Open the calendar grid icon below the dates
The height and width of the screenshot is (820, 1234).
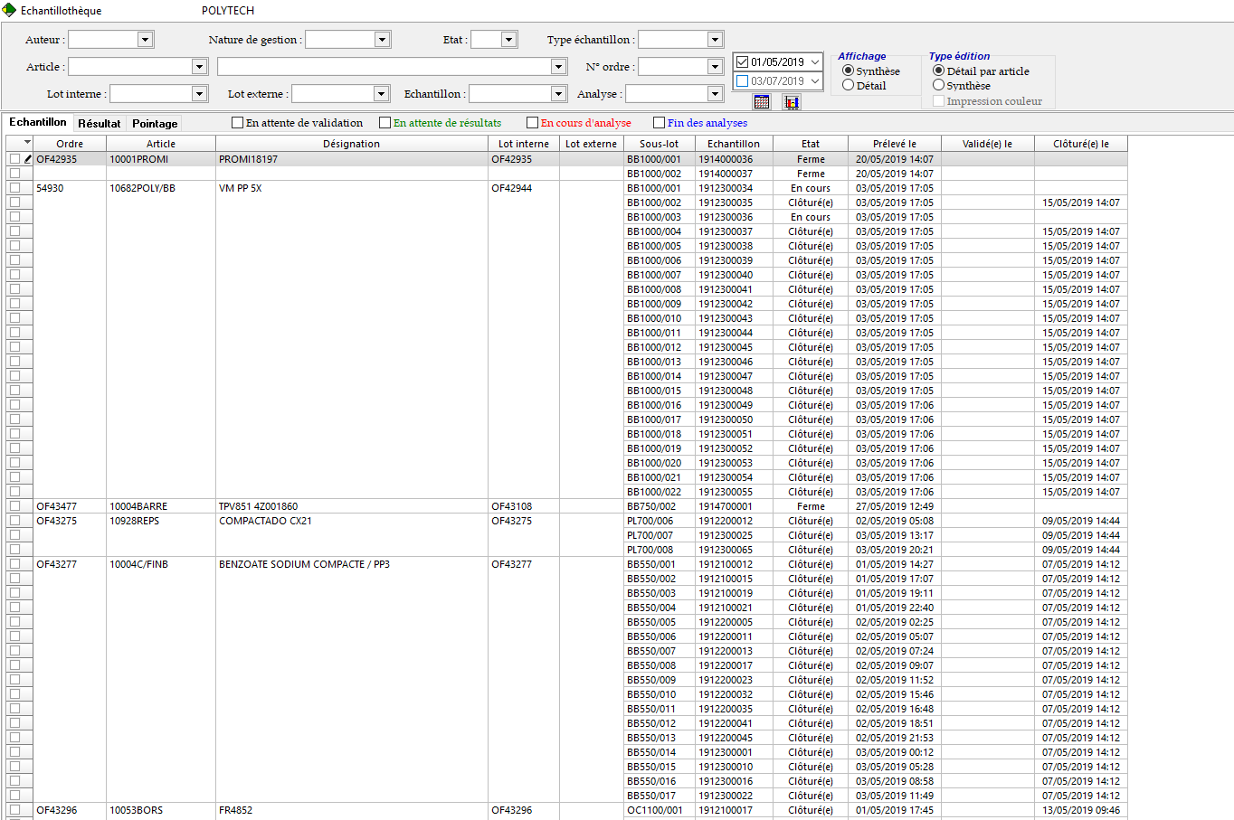(762, 102)
